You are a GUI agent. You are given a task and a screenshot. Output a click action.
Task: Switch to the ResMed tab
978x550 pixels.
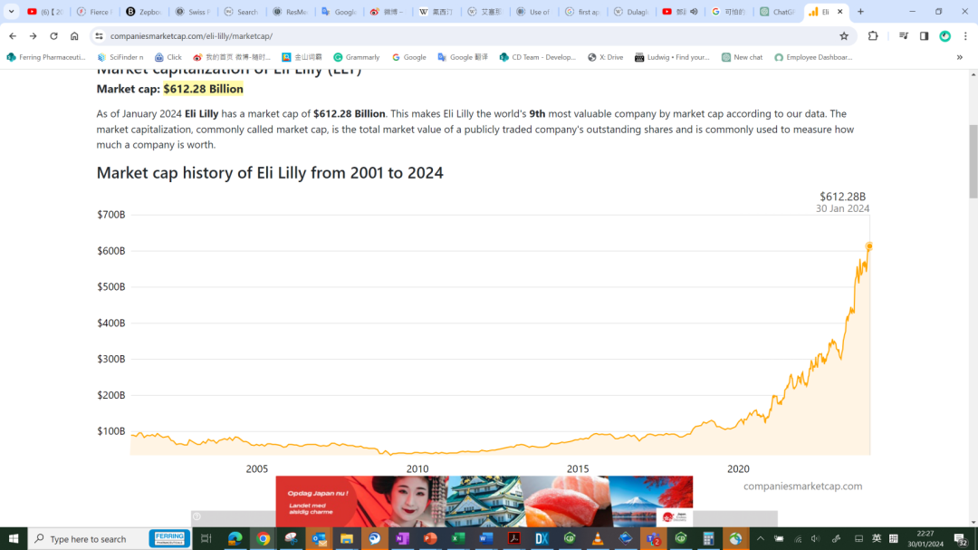(x=290, y=11)
